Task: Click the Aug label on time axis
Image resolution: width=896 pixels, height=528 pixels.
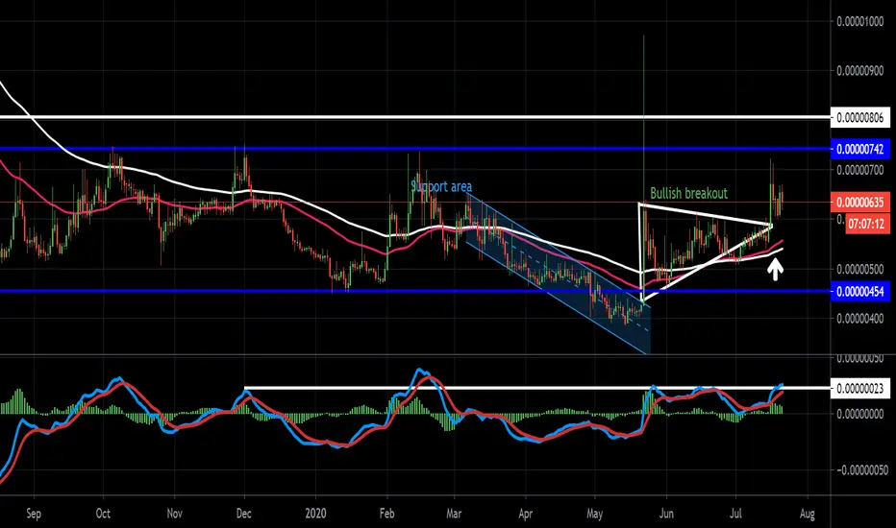Action: click(807, 514)
